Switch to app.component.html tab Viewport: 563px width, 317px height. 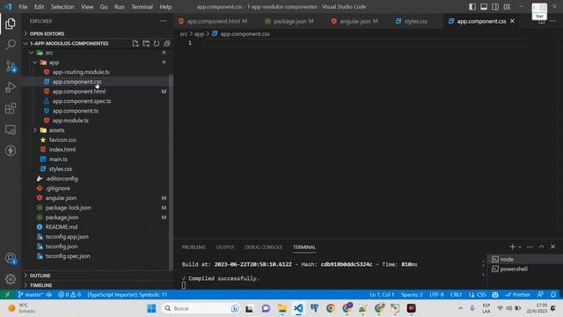(x=214, y=21)
